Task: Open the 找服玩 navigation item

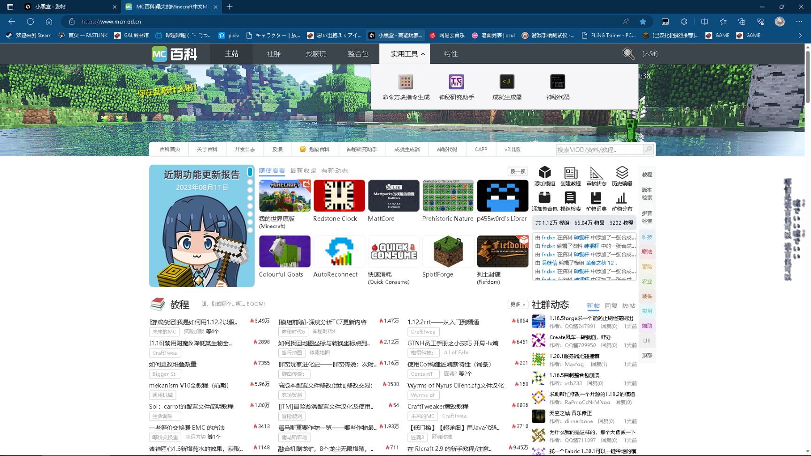Action: click(x=316, y=54)
